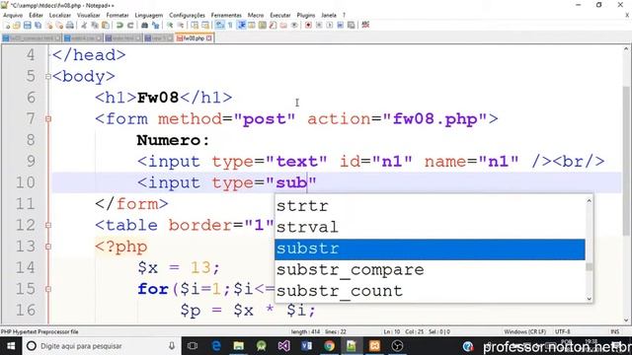
Task: Save the current file with toolbar icon
Action: pyautogui.click(x=27, y=25)
